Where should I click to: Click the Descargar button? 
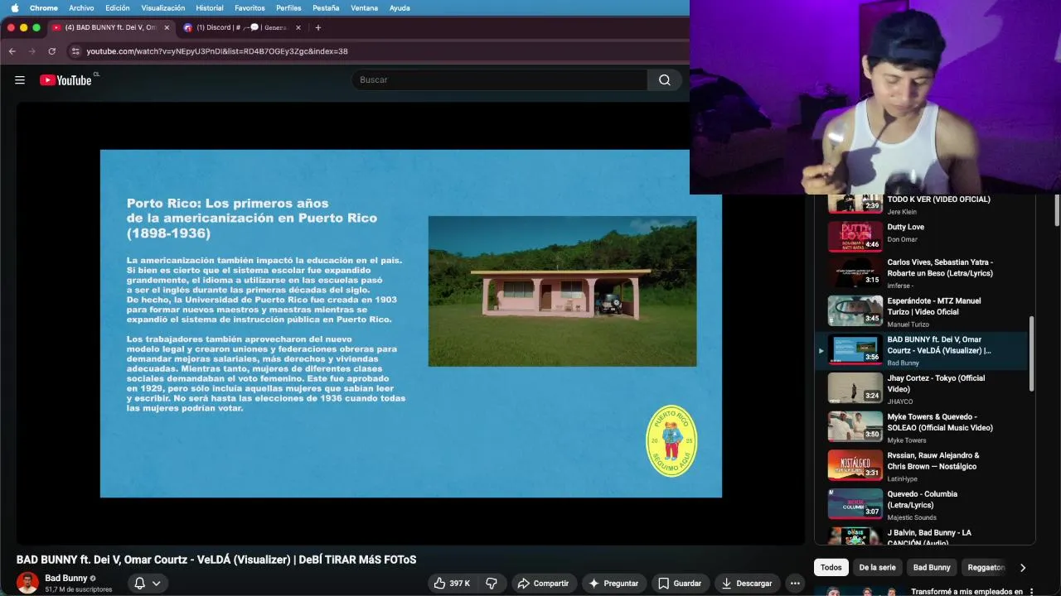point(747,583)
